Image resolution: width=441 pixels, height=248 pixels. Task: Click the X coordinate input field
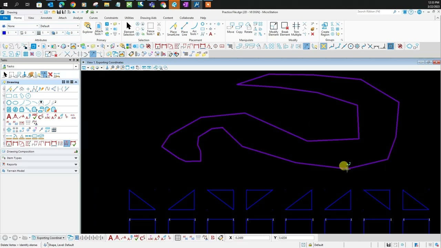pyautogui.click(x=252, y=238)
